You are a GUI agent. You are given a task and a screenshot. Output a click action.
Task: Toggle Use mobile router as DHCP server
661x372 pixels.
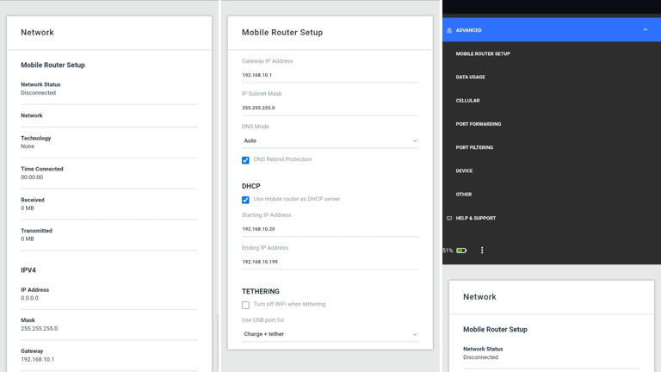[x=245, y=200]
